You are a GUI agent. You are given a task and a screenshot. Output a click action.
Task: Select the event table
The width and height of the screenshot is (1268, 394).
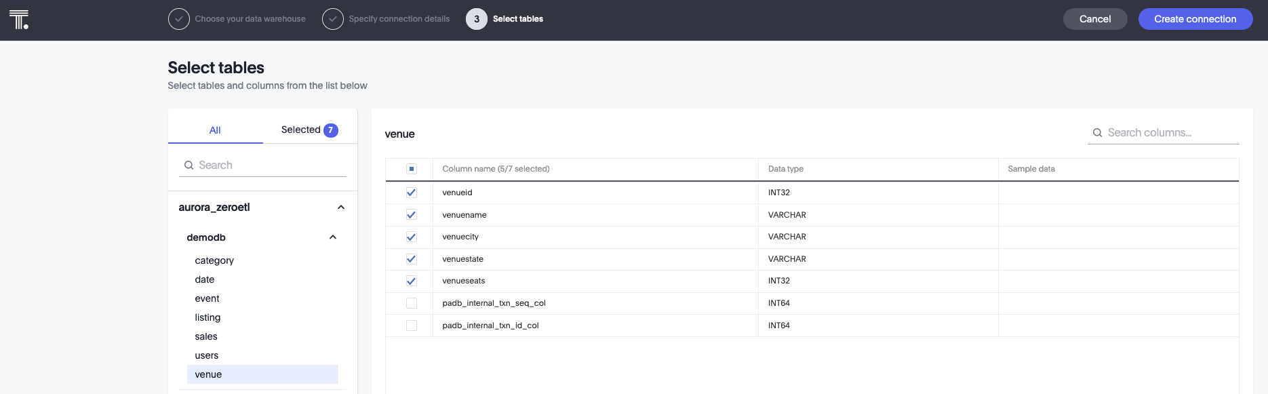(262, 298)
